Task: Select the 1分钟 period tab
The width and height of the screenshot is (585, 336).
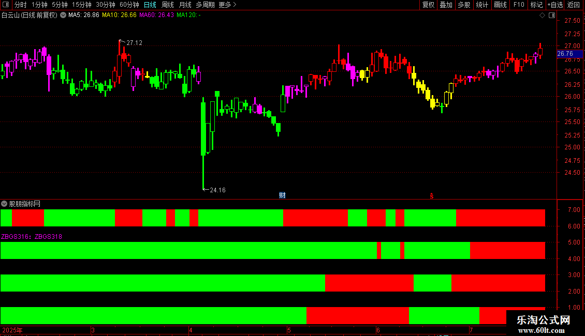Action: pyautogui.click(x=39, y=5)
